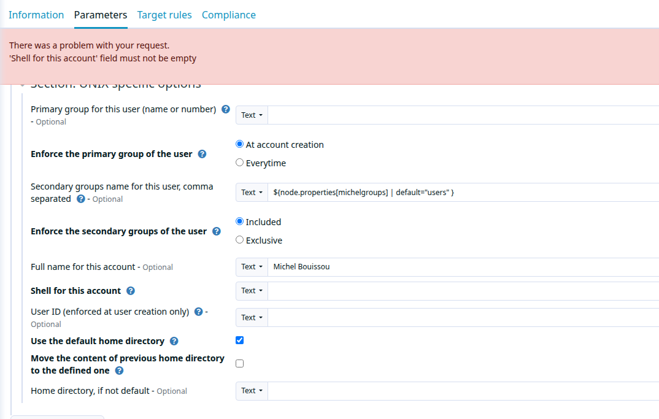Click help icon for Primary group field
659x419 pixels.
(226, 109)
